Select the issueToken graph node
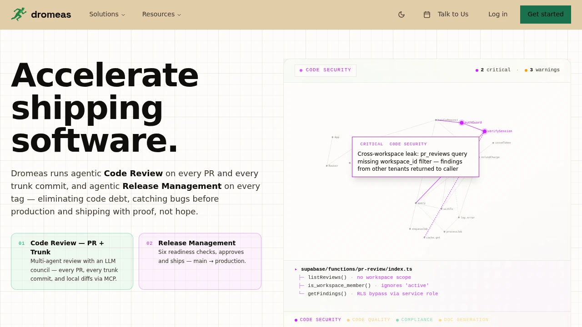 (493, 143)
